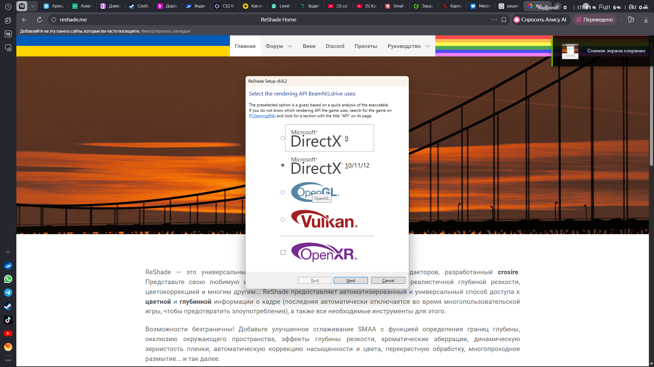The image size is (654, 367).
Task: Select the Vulkan radio button
Action: 283,220
